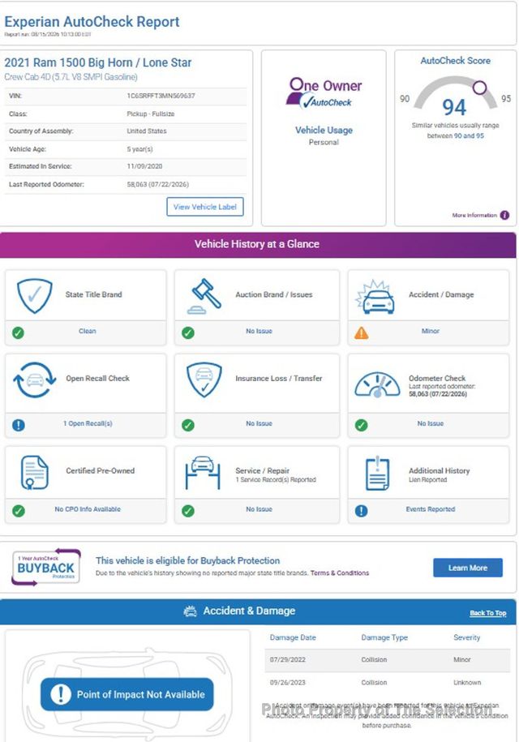Click the green check beside No CPO Info Available
Screen dimensions: 519x742
click(x=18, y=511)
